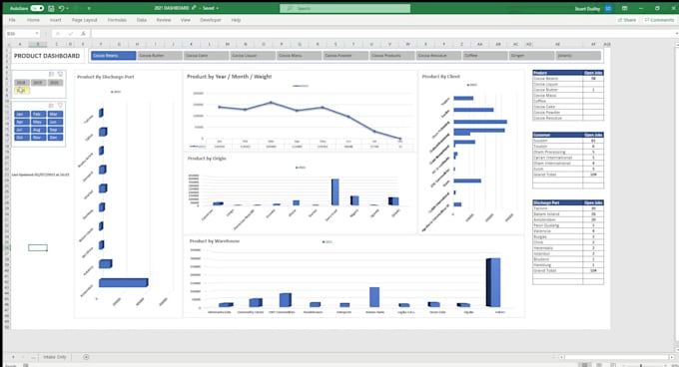The width and height of the screenshot is (679, 367).
Task: Open the Comments button
Action: 659,20
